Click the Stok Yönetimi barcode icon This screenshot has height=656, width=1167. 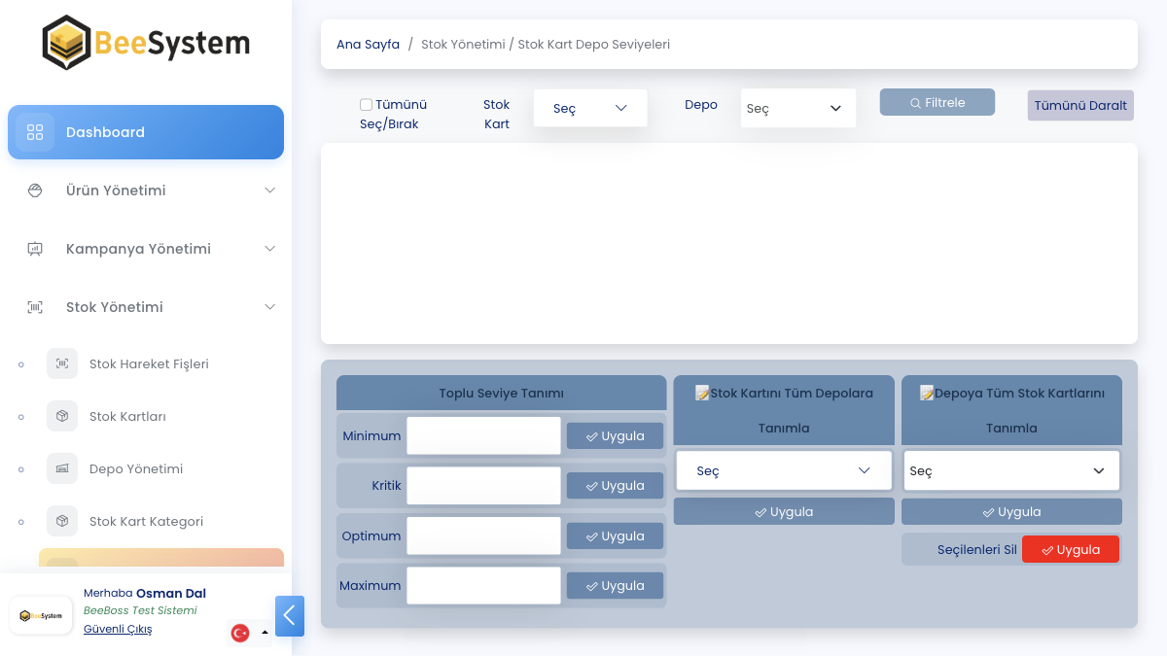tap(35, 307)
